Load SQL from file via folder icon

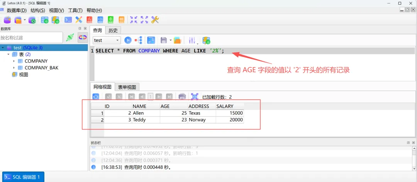tap(177, 40)
